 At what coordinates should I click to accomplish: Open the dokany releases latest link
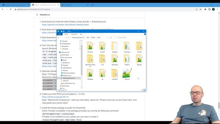point(65,24)
